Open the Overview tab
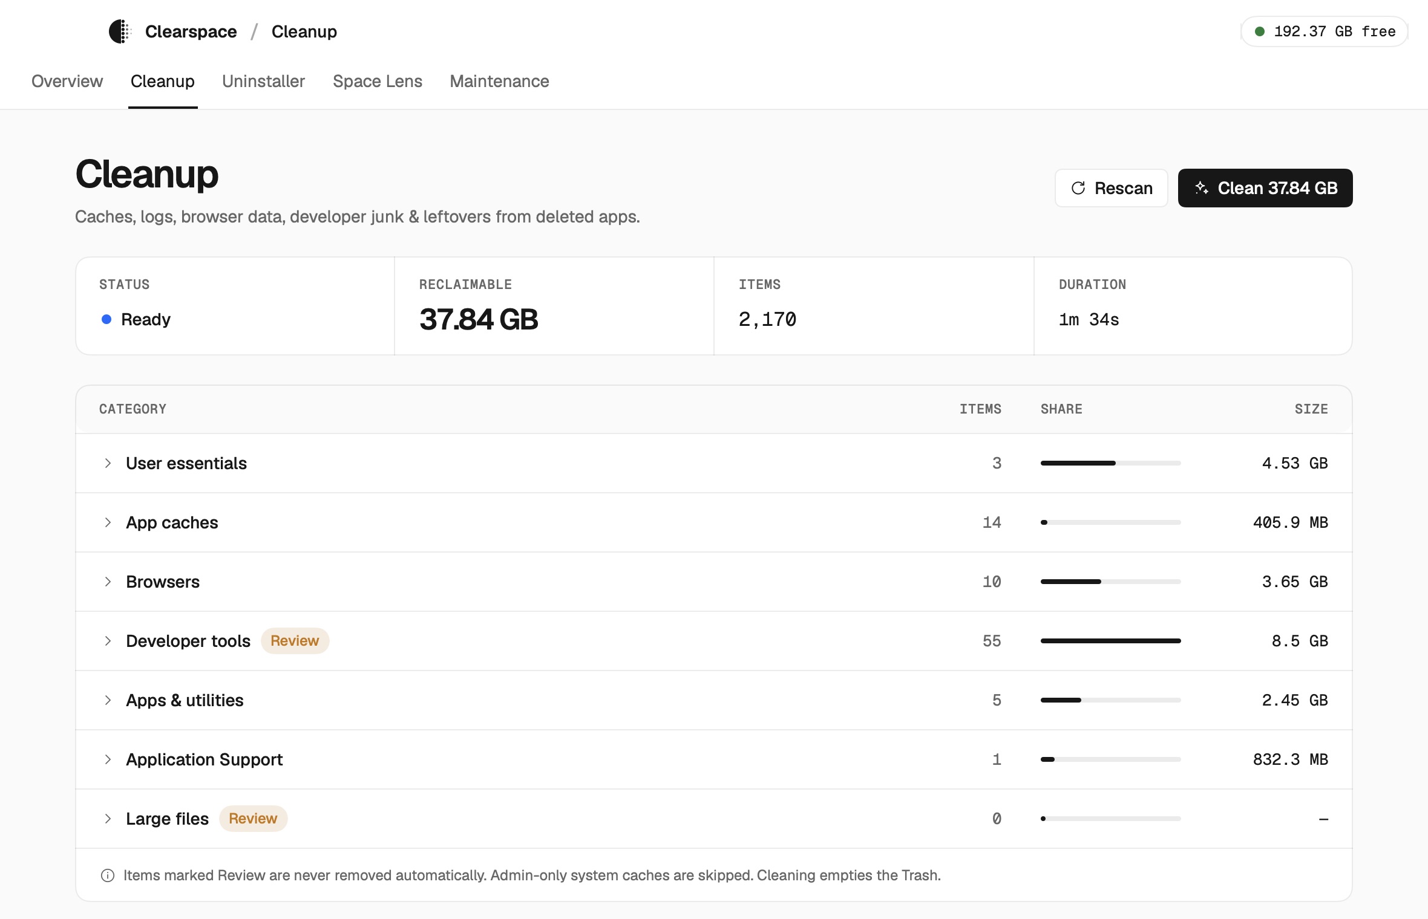The width and height of the screenshot is (1428, 919). [67, 81]
